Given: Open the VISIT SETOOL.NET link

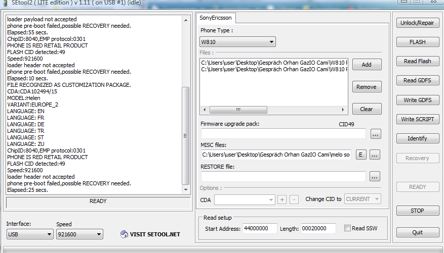Looking at the screenshot, I should [x=155, y=234].
